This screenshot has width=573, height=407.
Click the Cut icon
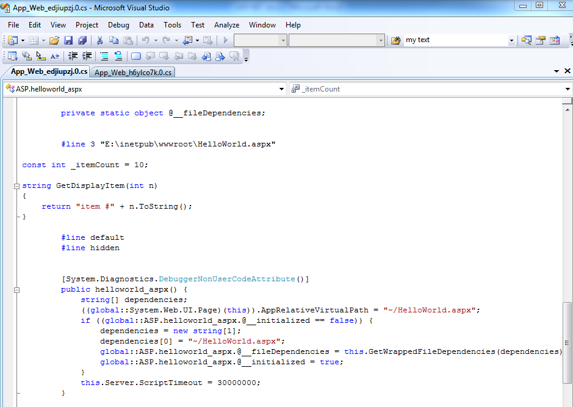point(100,40)
